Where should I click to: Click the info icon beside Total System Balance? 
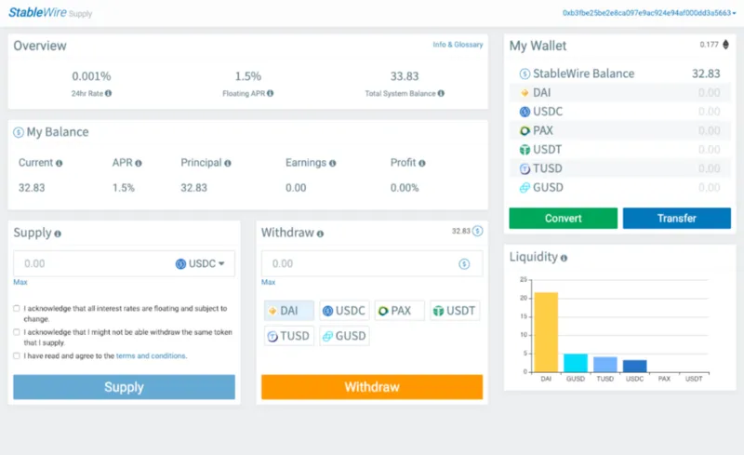point(441,93)
